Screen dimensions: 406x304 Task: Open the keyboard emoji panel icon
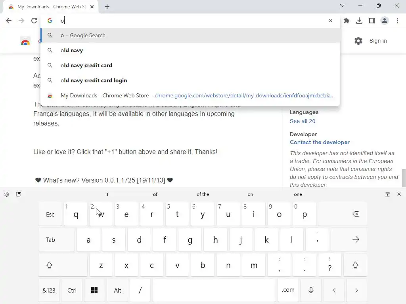(x=18, y=194)
